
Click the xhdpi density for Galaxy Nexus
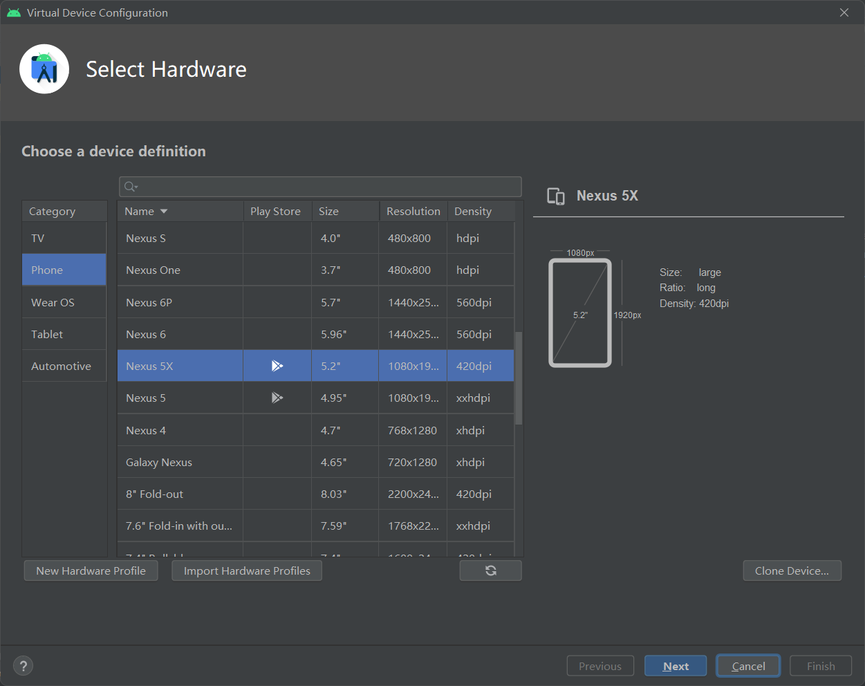[481, 462]
